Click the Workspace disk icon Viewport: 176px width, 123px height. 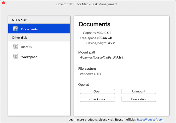click(16, 57)
